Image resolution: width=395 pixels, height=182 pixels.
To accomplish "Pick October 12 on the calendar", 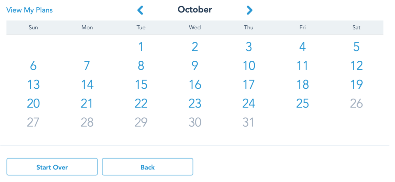I will coord(356,66).
